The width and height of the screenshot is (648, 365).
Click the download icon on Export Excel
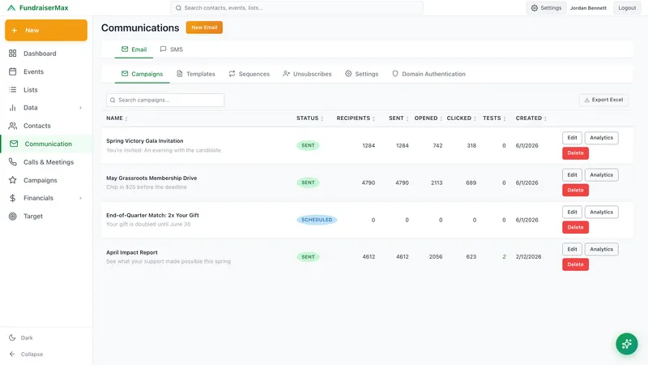coord(586,100)
